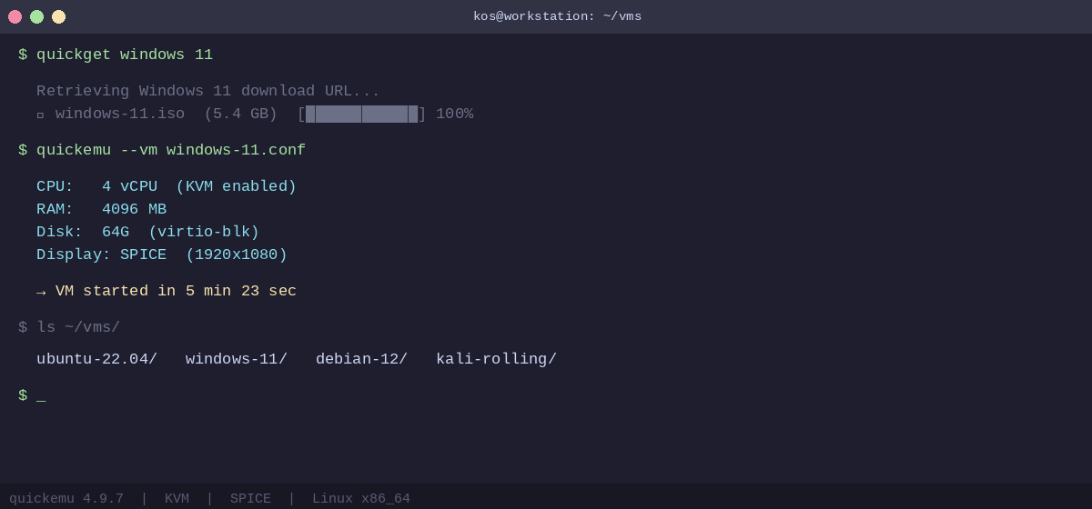Screen dimensions: 1092x509
Task: Click the small file icon before windows-11.iso
Action: pyautogui.click(x=40, y=115)
